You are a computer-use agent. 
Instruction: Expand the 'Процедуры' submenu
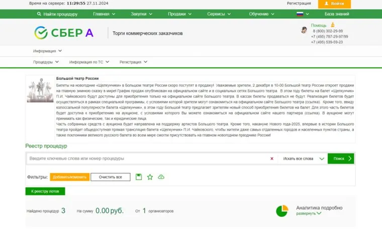pyautogui.click(x=46, y=62)
